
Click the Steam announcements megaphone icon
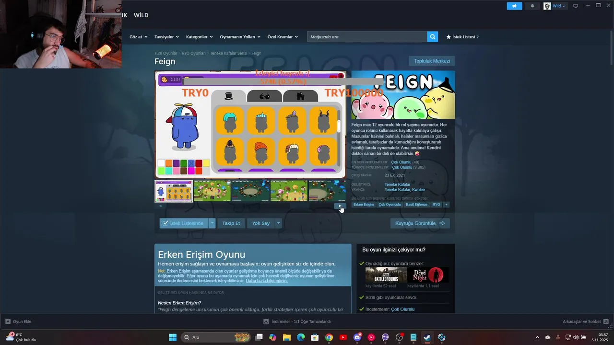[514, 6]
